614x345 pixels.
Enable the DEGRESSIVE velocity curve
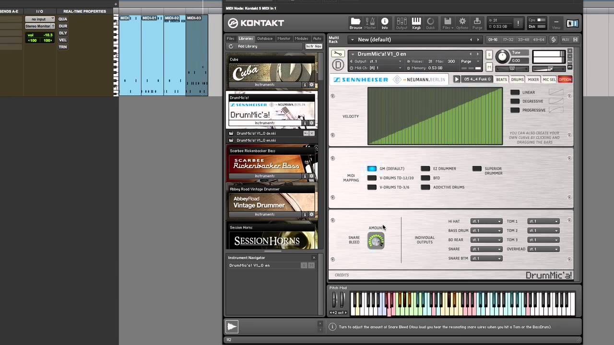(515, 101)
